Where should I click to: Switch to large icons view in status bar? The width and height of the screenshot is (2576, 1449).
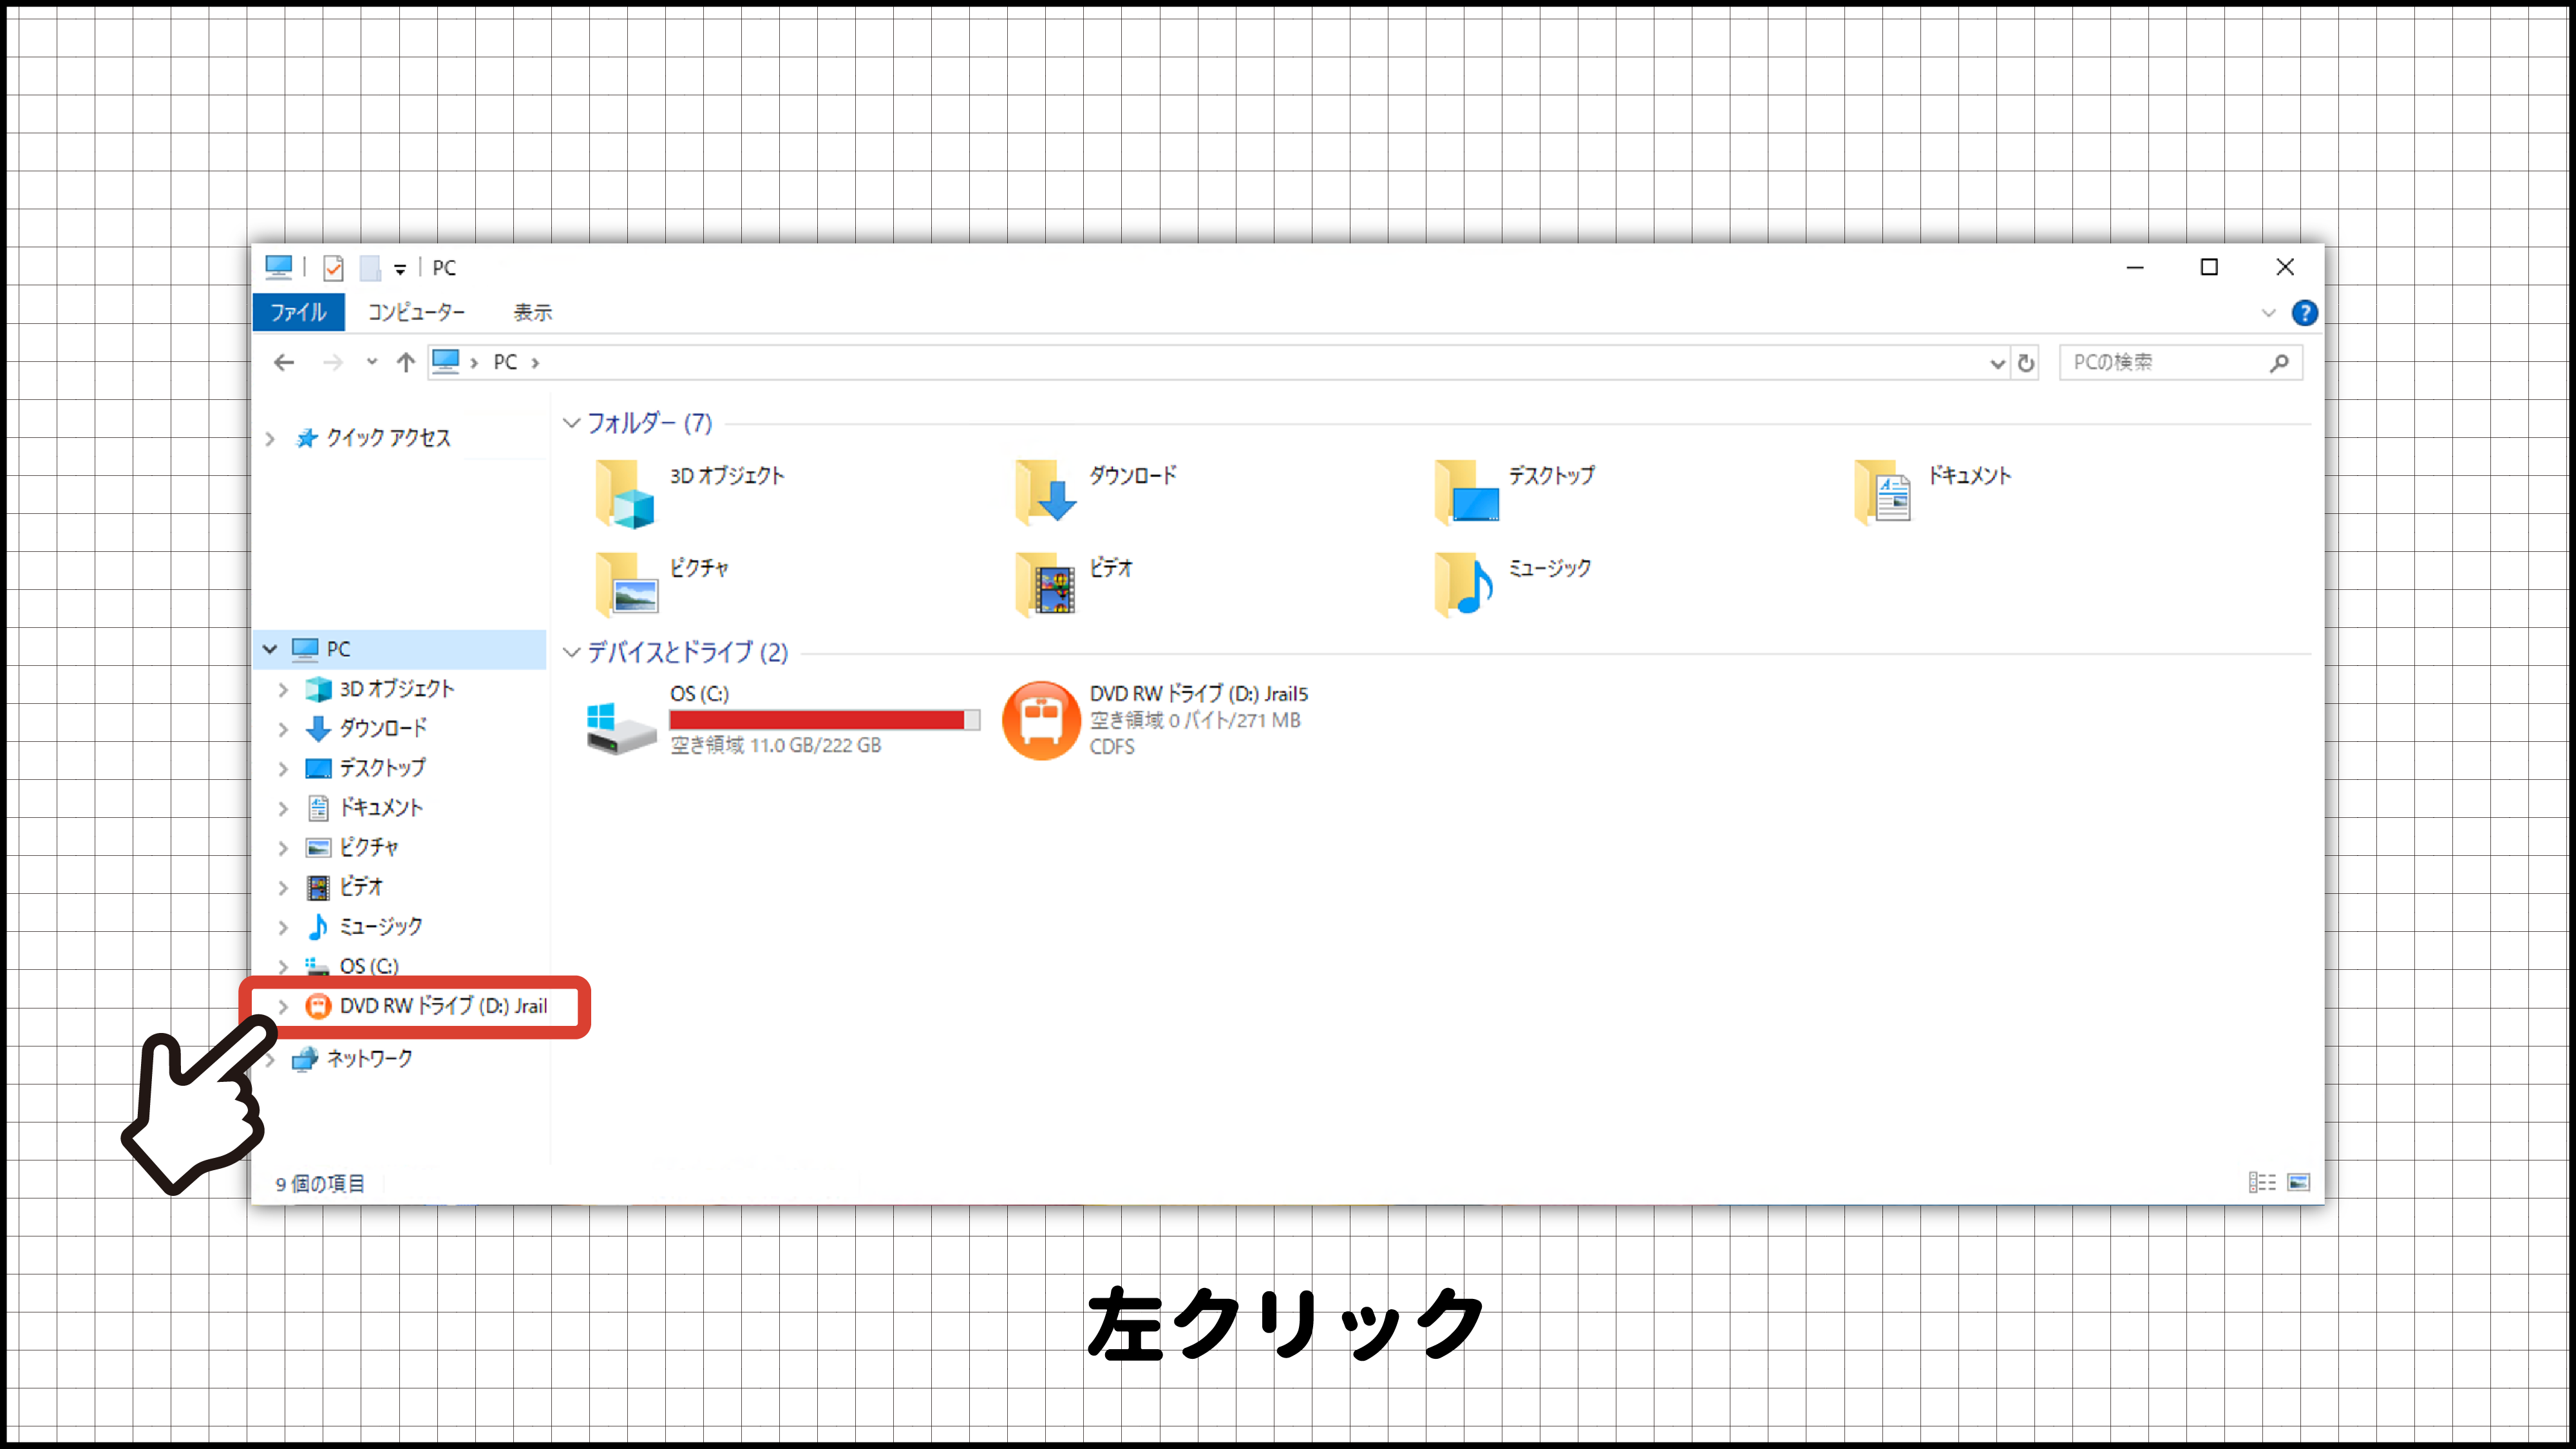pos(2298,1183)
